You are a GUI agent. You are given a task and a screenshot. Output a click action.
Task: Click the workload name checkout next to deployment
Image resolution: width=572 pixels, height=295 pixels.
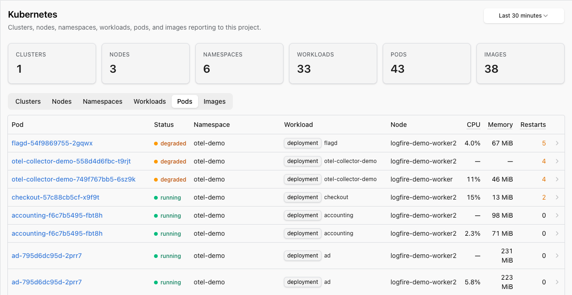[336, 197]
